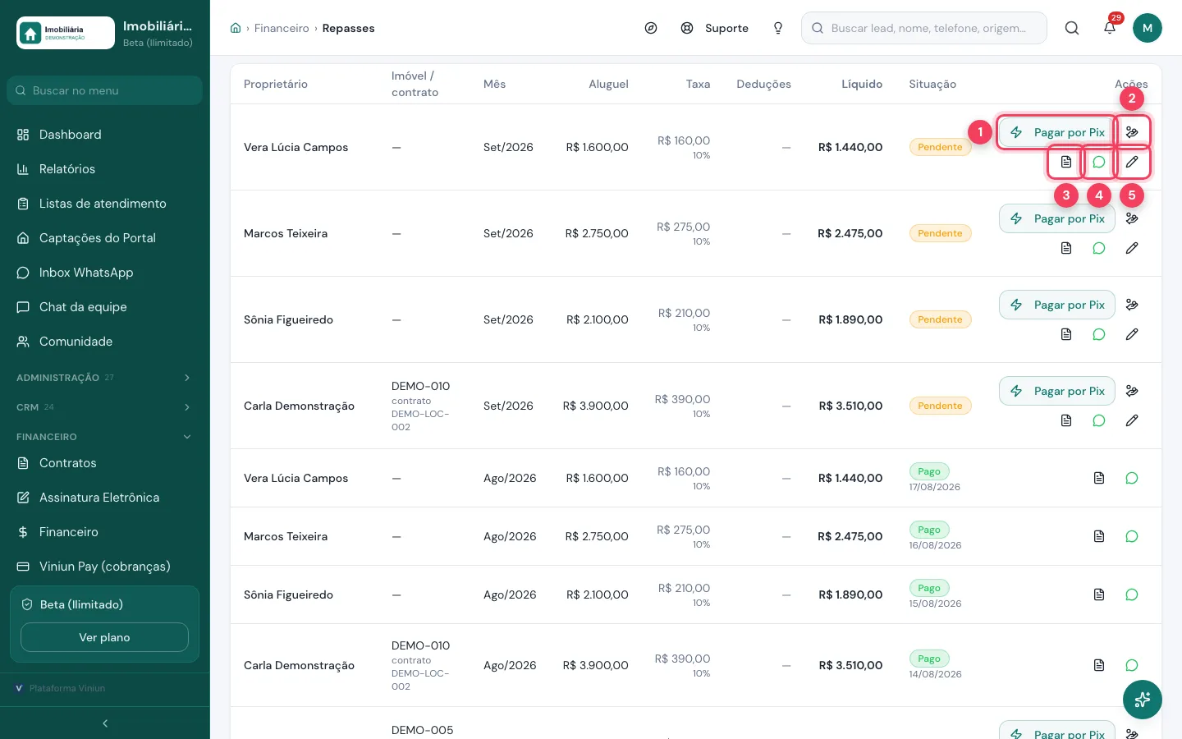Open Comunidade in the sidebar
The image size is (1182, 739).
tap(104, 342)
